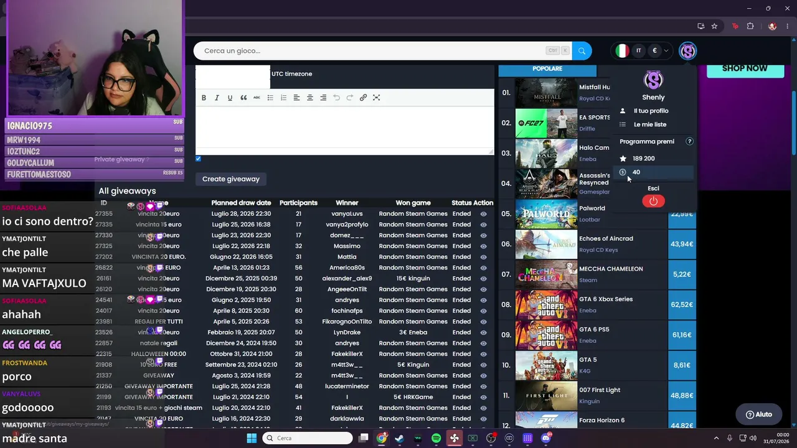Screen dimensions: 797x448
Task: View giveaway 27355 with its eye icon
Action: pyautogui.click(x=483, y=214)
